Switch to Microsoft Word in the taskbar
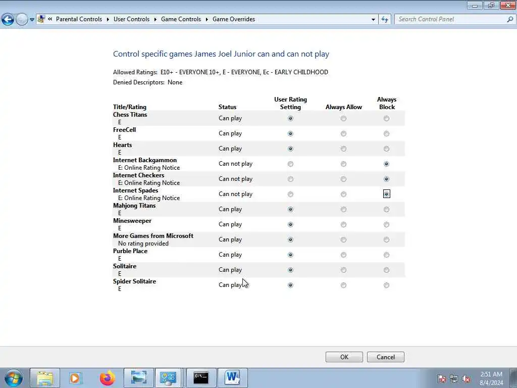517x388 pixels. tap(232, 378)
